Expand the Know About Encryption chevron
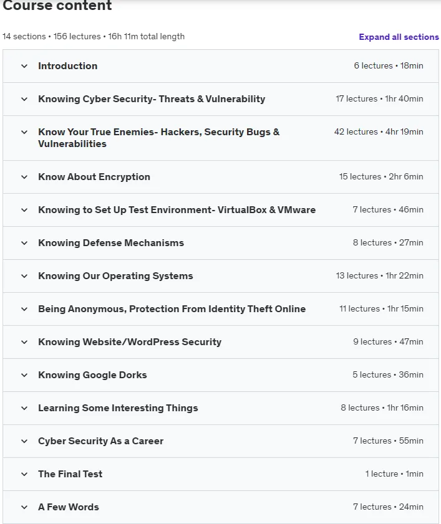Image resolution: width=441 pixels, height=524 pixels. (x=24, y=177)
